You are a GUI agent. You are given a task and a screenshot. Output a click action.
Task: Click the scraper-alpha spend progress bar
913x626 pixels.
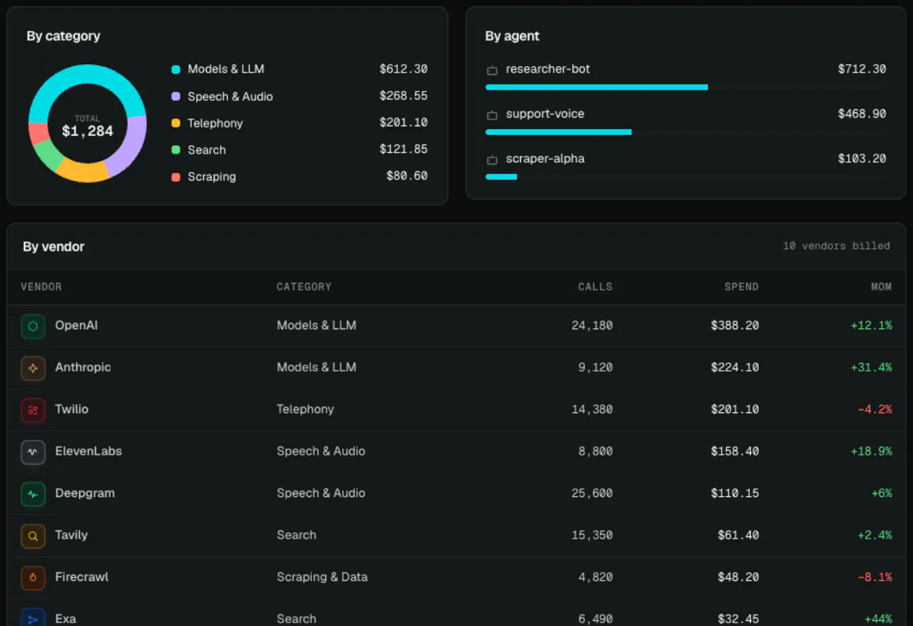(686, 176)
